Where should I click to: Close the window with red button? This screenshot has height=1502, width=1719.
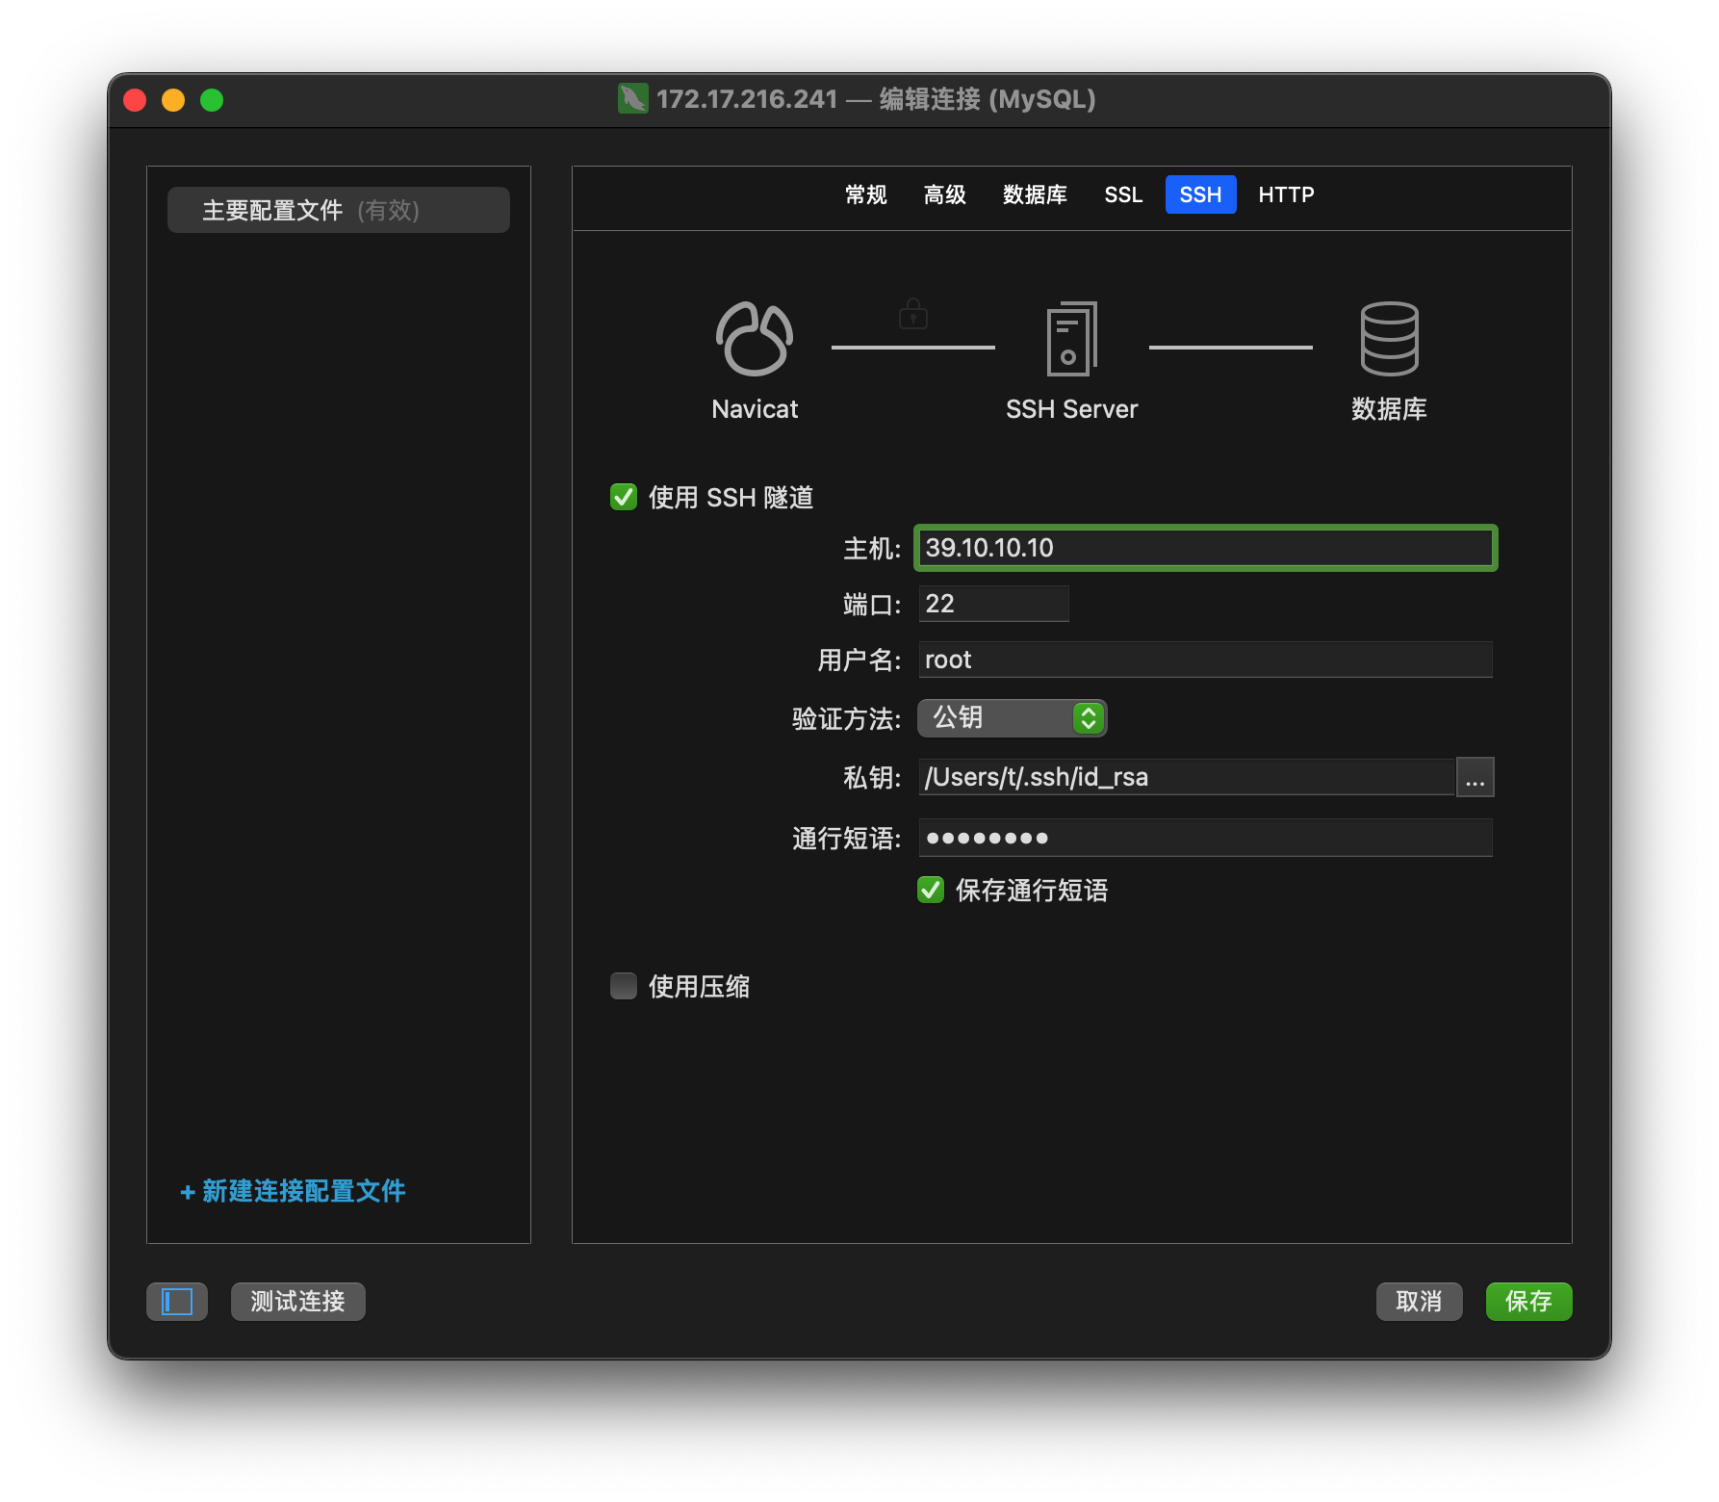(x=135, y=100)
